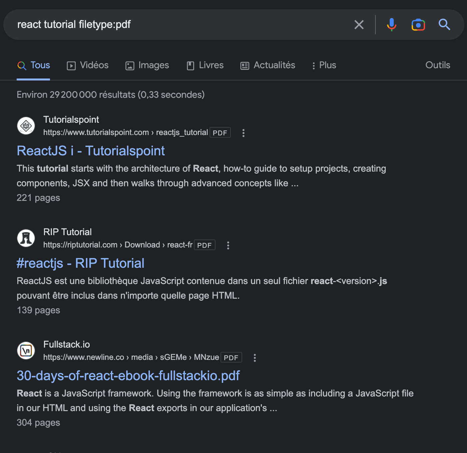
Task: Click the PDF badge on the Fullstack.io result
Action: pos(231,358)
